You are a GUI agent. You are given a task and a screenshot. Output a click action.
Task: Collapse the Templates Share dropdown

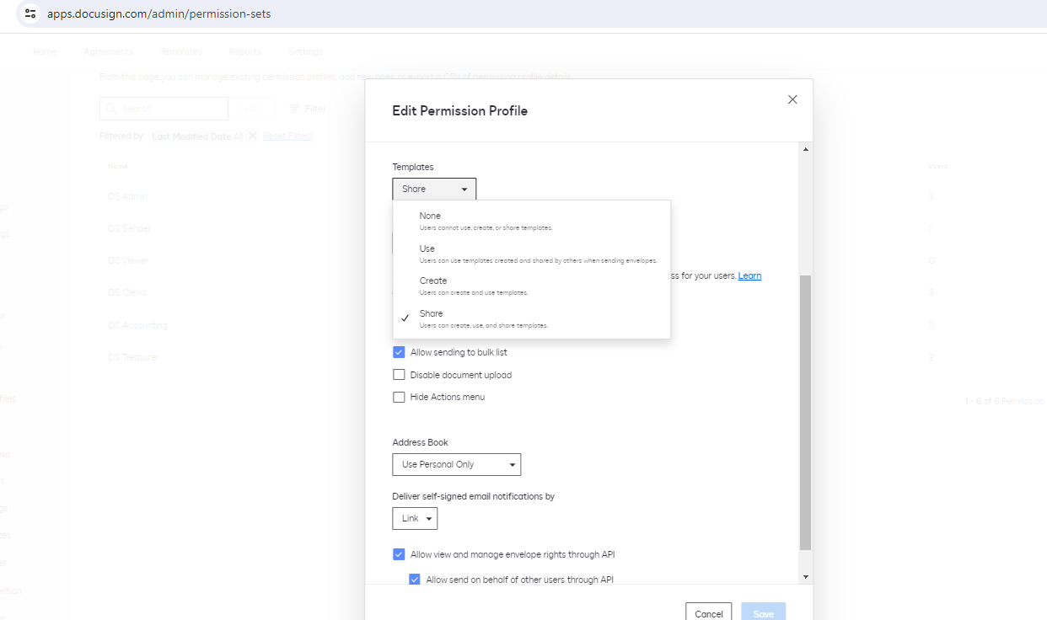[x=434, y=190]
